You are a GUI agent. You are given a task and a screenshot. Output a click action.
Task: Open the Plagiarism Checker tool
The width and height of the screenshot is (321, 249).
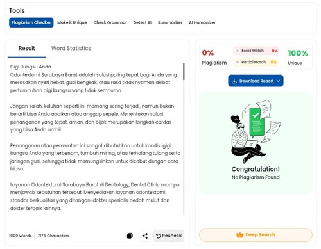31,22
